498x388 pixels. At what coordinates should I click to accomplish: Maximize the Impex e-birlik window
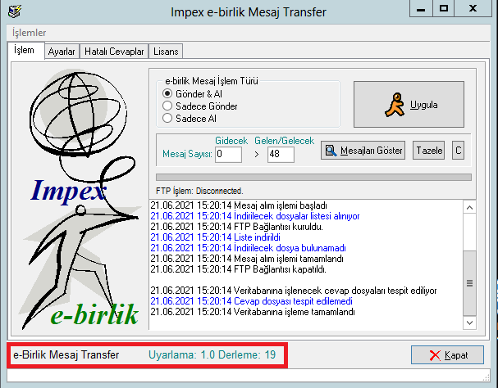point(444,8)
